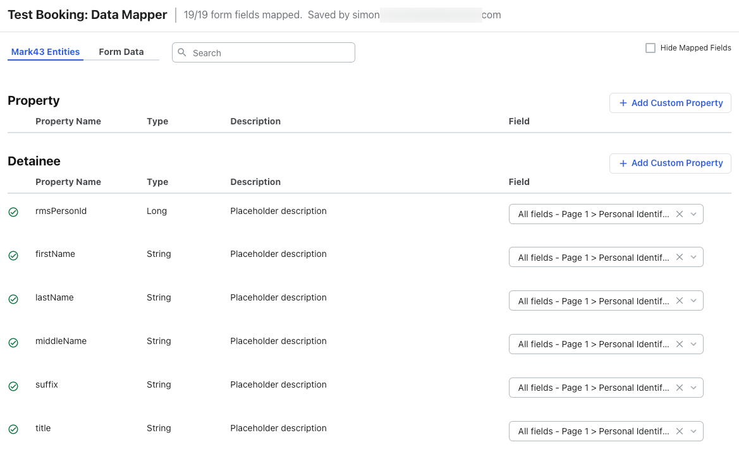Open the firstName field dropdown

pyautogui.click(x=694, y=257)
